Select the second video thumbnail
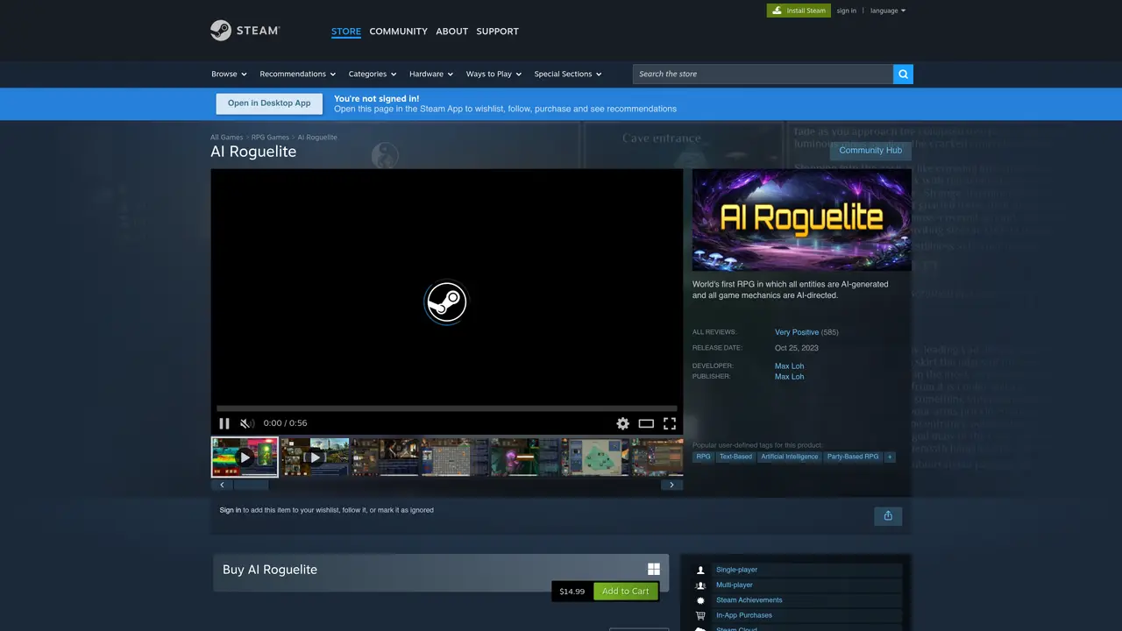The image size is (1122, 631). click(x=315, y=457)
